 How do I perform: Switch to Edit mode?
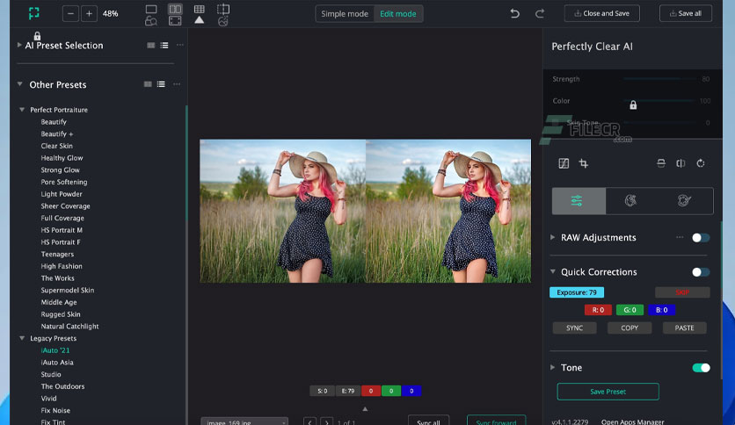pos(398,13)
